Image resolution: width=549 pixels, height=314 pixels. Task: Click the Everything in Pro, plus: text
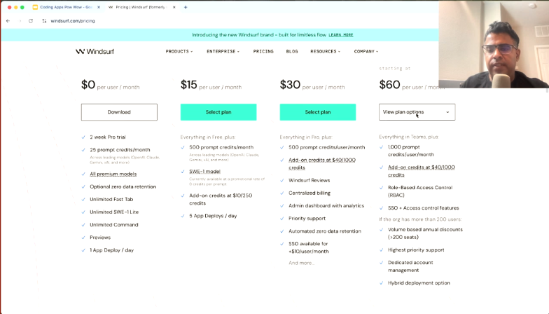(x=306, y=137)
